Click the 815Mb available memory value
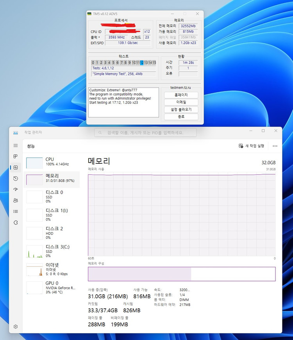293x340 pixels. [x=188, y=31]
